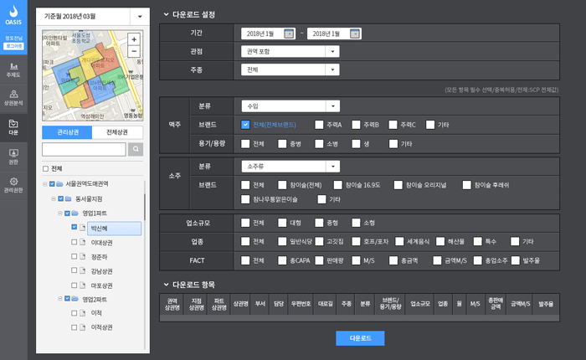Click the district search input field

coord(84,149)
